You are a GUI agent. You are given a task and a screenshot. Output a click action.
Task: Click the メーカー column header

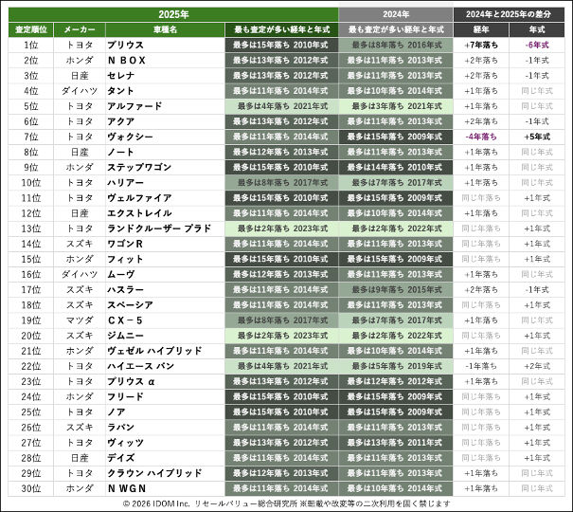click(x=80, y=30)
